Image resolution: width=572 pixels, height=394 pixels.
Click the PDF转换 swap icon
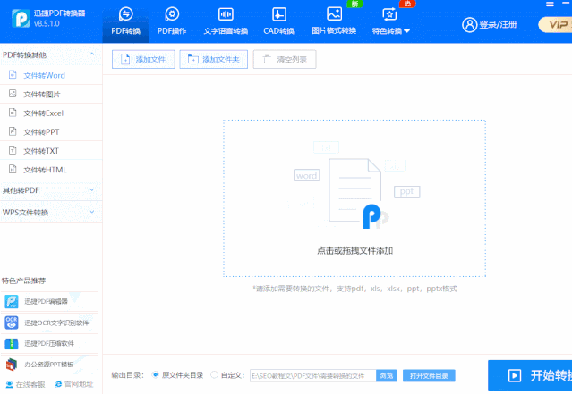click(x=126, y=14)
